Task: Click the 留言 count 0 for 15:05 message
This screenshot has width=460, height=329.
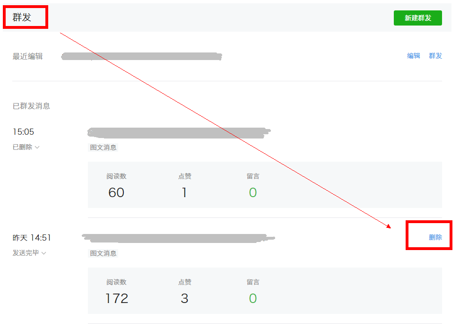Action: coord(252,193)
